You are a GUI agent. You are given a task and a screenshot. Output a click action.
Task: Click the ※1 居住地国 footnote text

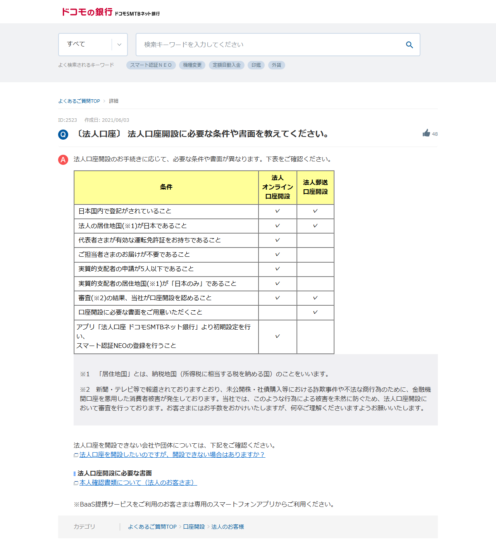coord(205,374)
